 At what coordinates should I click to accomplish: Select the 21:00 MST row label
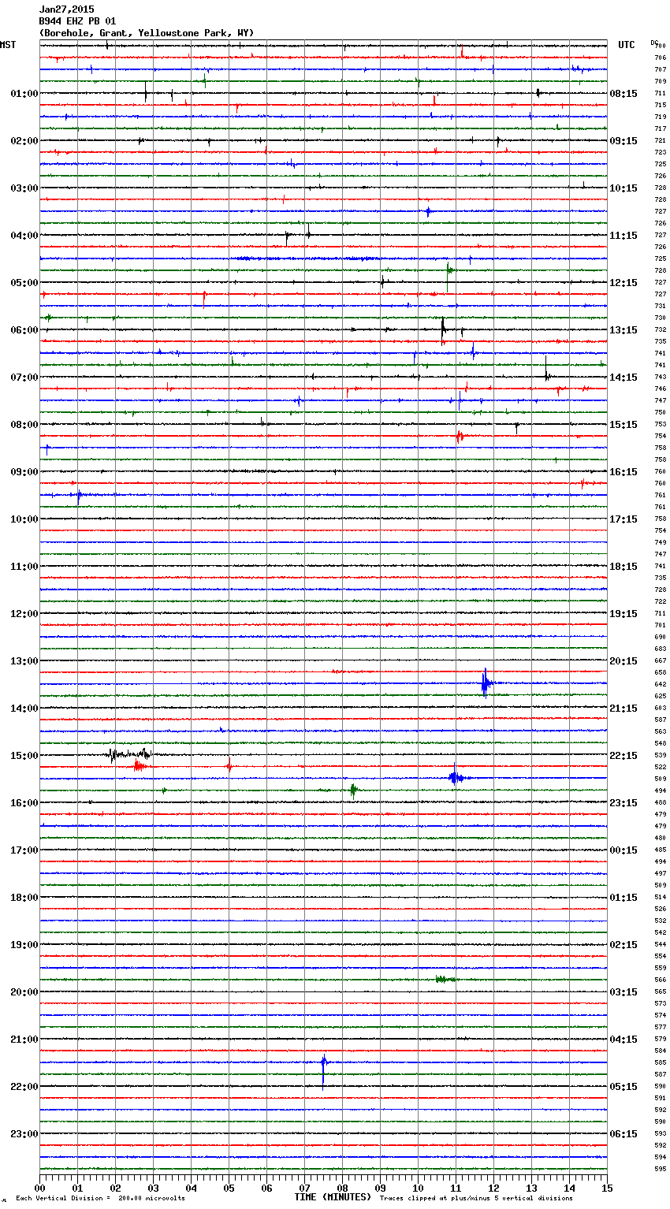click(x=24, y=1040)
